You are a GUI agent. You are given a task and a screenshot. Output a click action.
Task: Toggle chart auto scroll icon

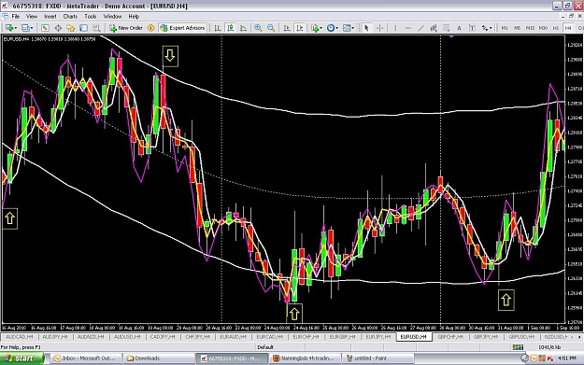pos(287,28)
